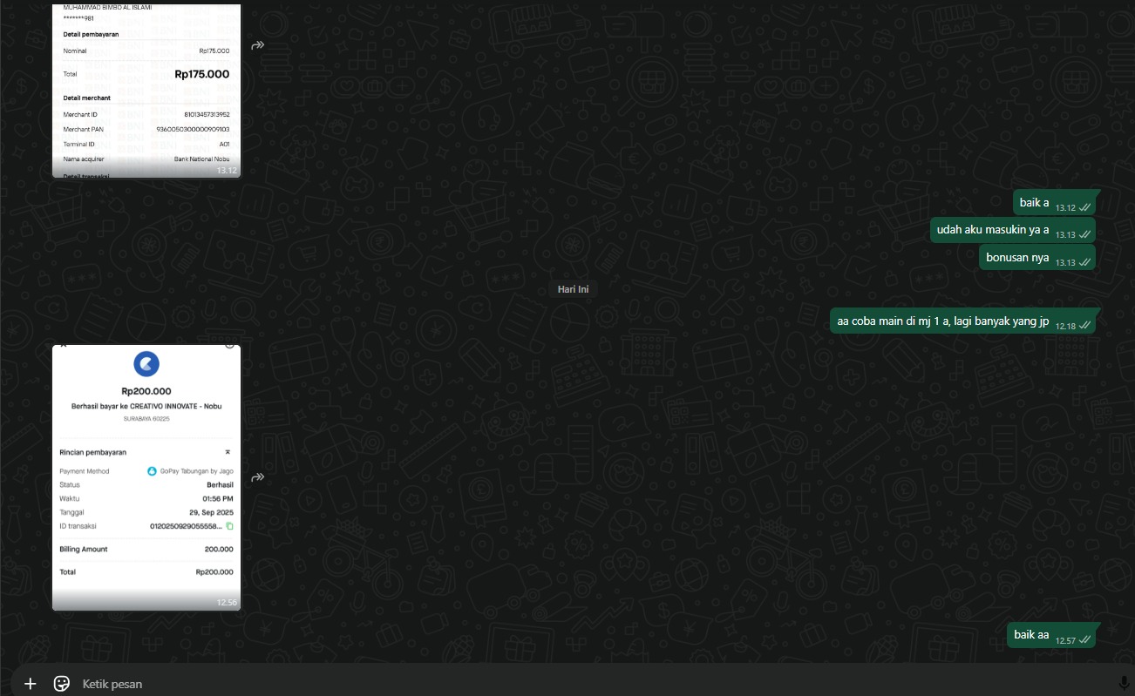Image resolution: width=1135 pixels, height=696 pixels.
Task: Open the Rp175.000 BNI receipt image
Action: coord(146,90)
